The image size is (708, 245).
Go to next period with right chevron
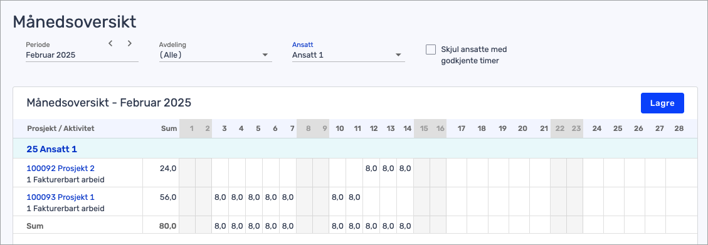tap(130, 43)
